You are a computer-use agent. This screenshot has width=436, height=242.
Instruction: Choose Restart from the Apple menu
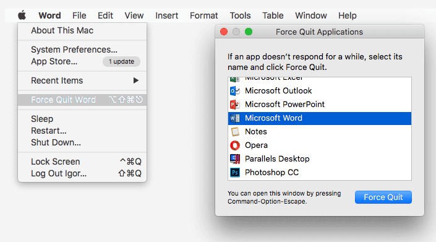click(x=82, y=131)
